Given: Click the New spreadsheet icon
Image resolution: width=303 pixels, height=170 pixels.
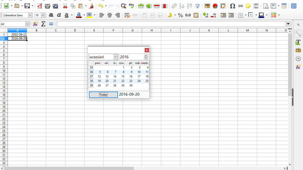Looking at the screenshot, I should coord(7,6).
